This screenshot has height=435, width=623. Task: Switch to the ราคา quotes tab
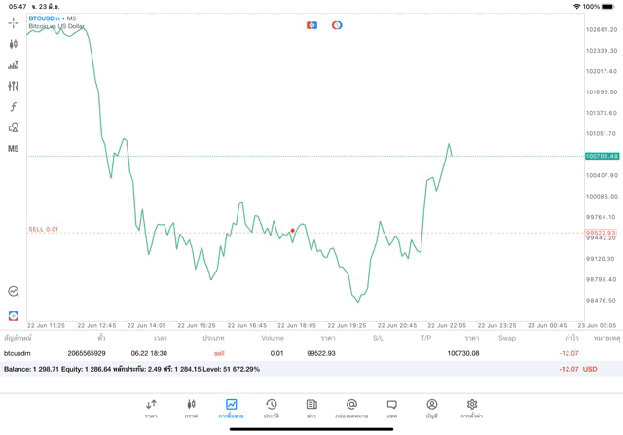point(151,408)
